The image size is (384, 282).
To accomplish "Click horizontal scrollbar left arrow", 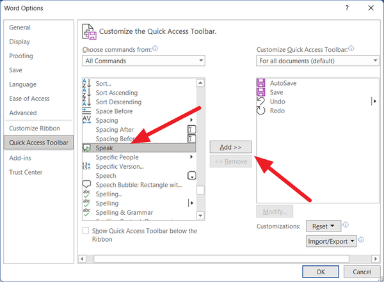I will (x=83, y=259).
